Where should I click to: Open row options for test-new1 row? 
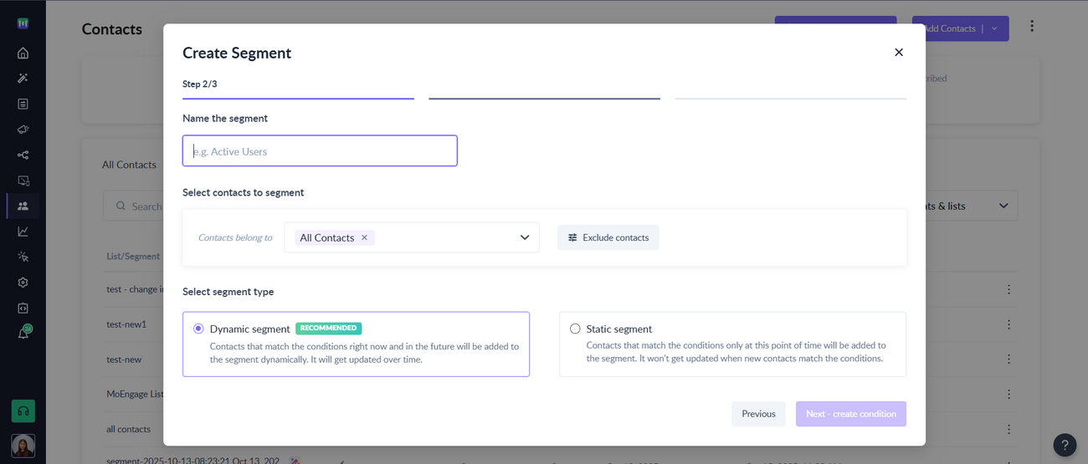[1008, 324]
